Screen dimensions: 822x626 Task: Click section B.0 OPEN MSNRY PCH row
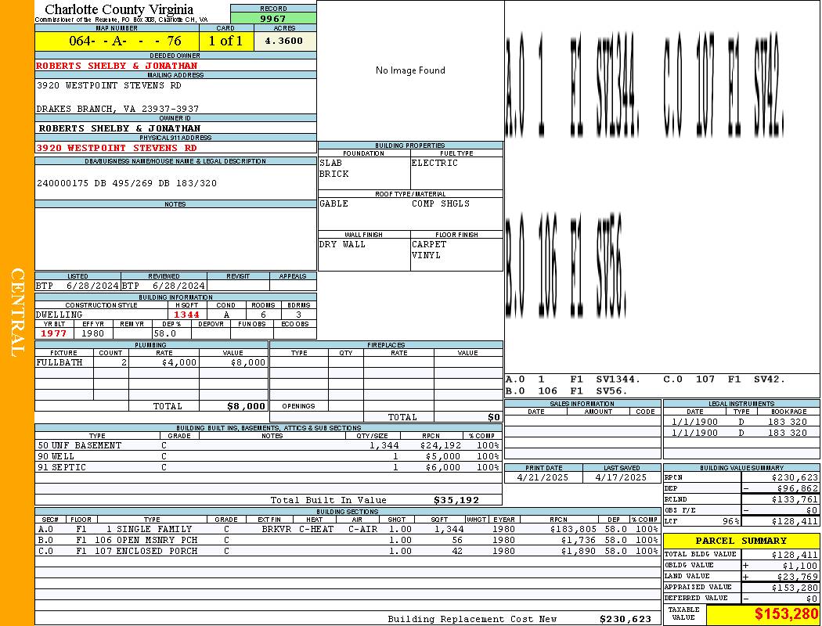pos(348,540)
